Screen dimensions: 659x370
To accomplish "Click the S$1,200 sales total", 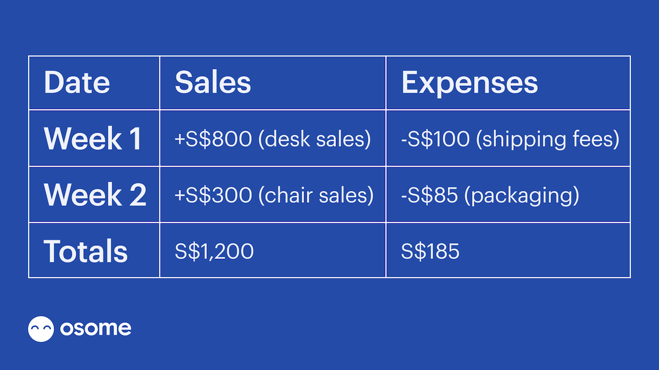I will 214,251.
